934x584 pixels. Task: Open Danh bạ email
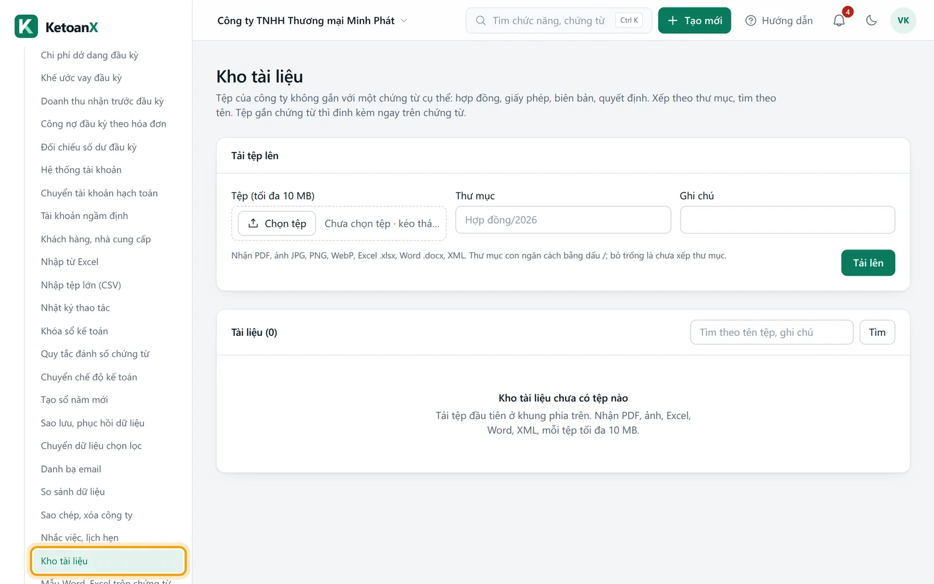(71, 469)
